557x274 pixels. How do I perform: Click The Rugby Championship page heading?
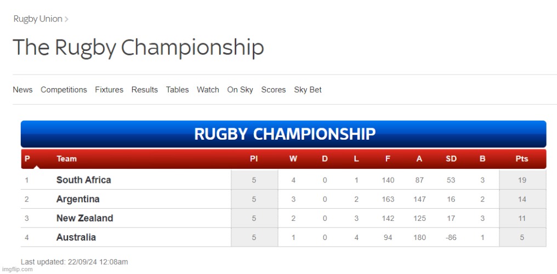(138, 48)
